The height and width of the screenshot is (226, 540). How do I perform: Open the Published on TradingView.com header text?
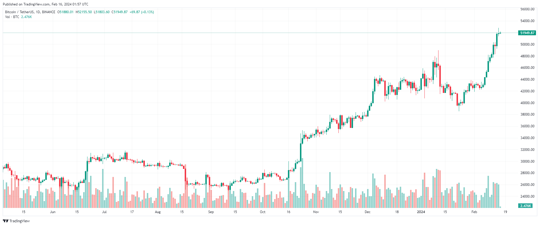click(x=46, y=4)
